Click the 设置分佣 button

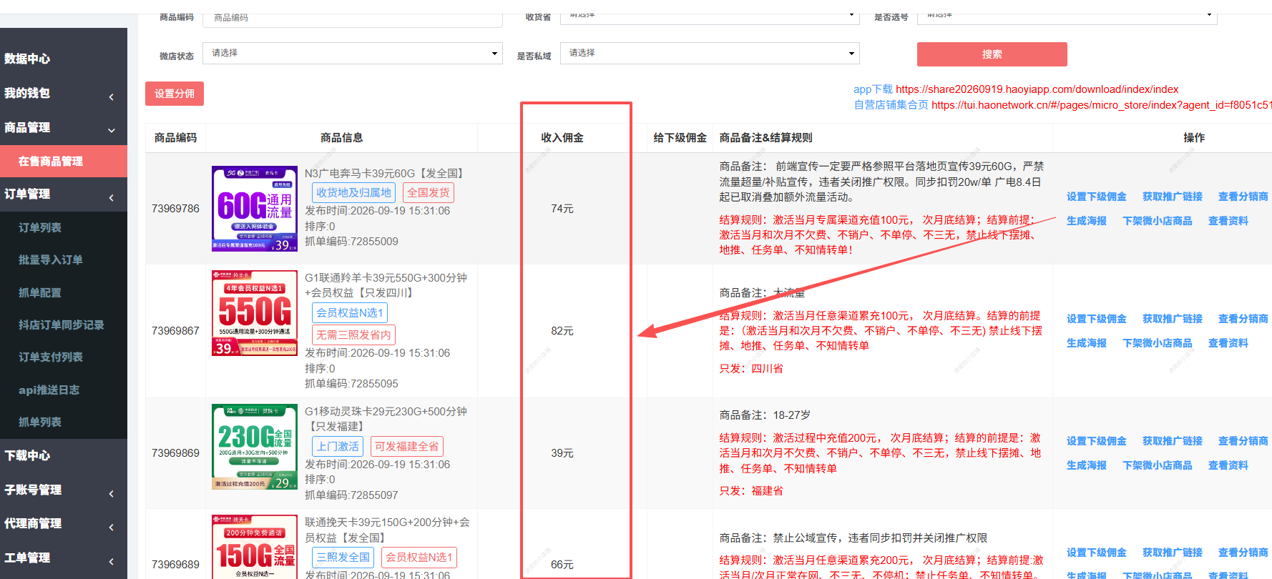(x=175, y=94)
